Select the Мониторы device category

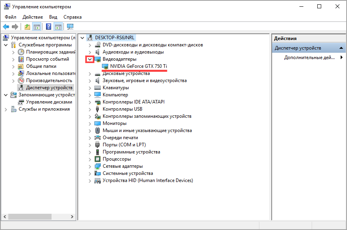coord(114,123)
